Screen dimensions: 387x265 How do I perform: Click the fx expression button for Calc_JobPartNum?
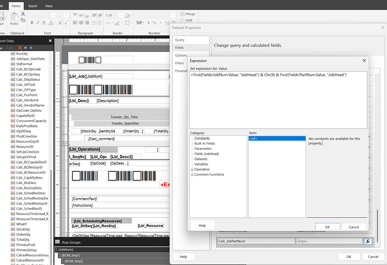pyautogui.click(x=368, y=241)
